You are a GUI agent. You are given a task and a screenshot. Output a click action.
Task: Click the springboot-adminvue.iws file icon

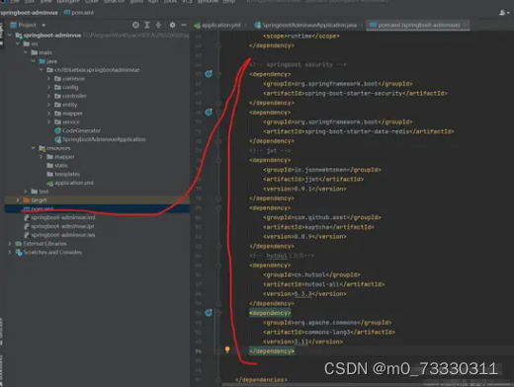coord(27,235)
